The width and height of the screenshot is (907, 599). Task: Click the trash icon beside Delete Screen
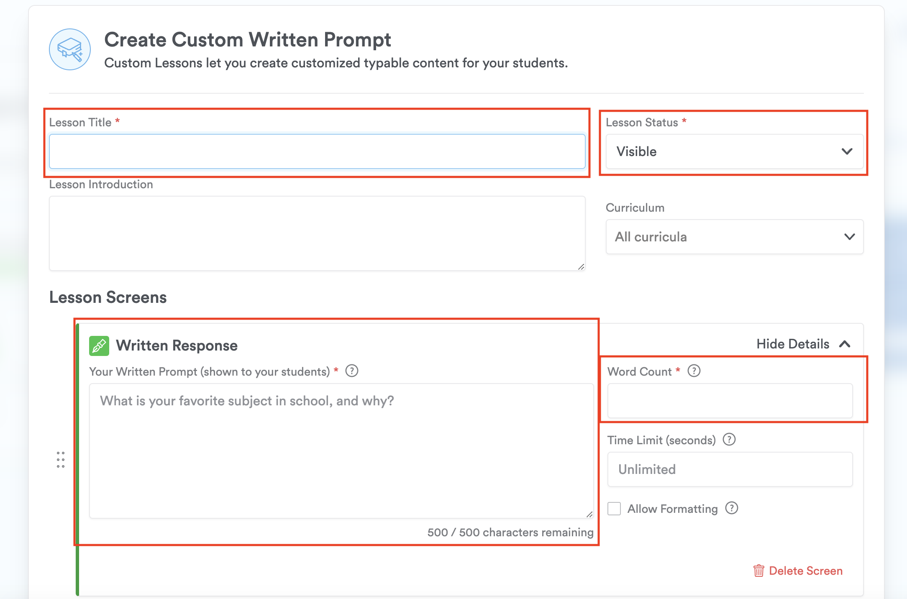758,571
